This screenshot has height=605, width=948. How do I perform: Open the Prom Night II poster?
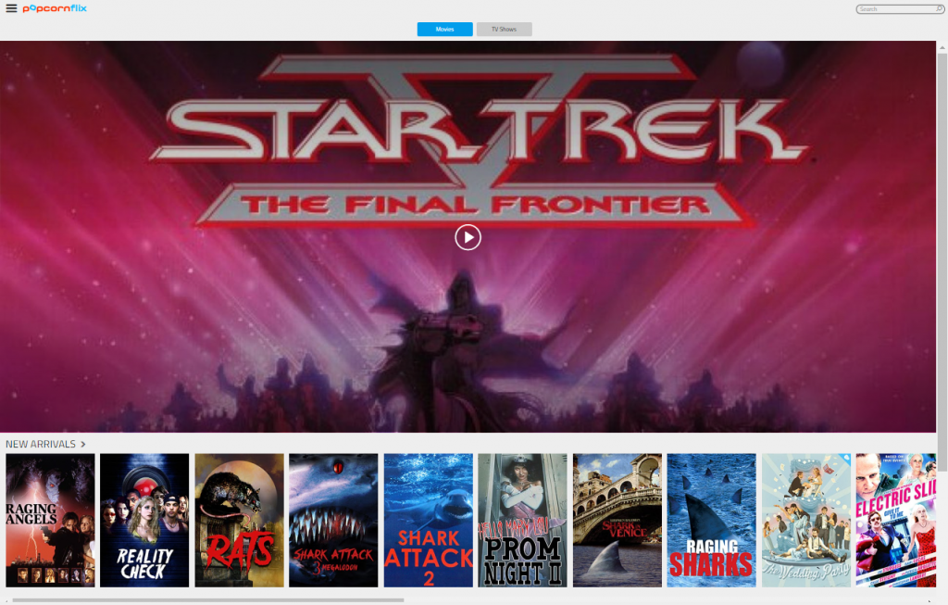pyautogui.click(x=523, y=521)
